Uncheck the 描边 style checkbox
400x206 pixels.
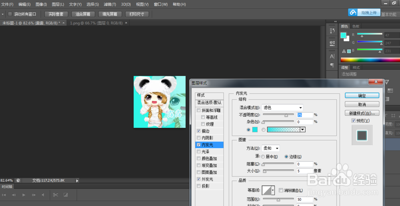click(198, 131)
